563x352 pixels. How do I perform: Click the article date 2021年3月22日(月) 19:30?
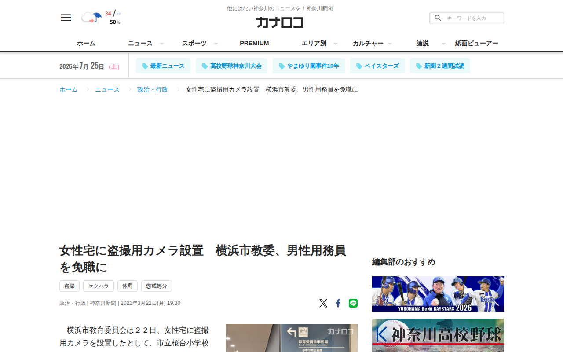150,303
